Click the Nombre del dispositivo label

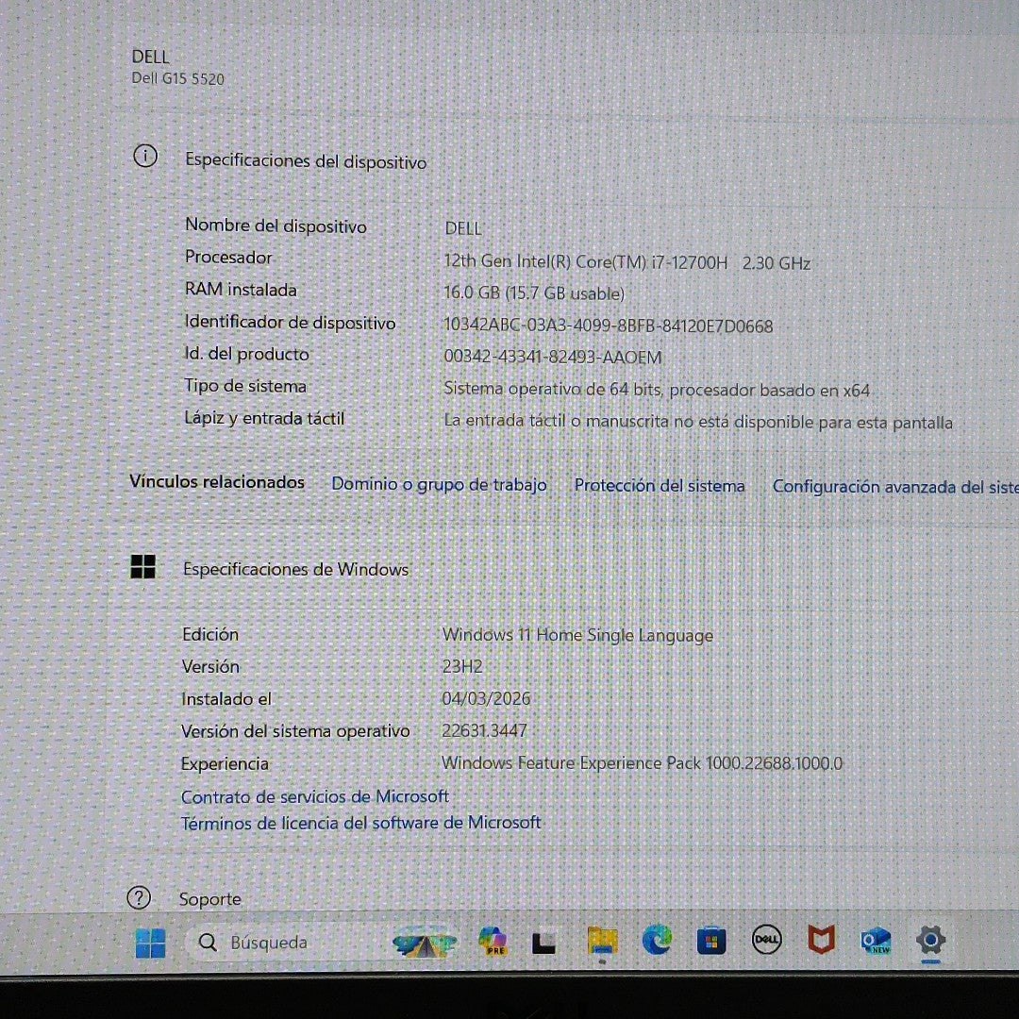276,226
